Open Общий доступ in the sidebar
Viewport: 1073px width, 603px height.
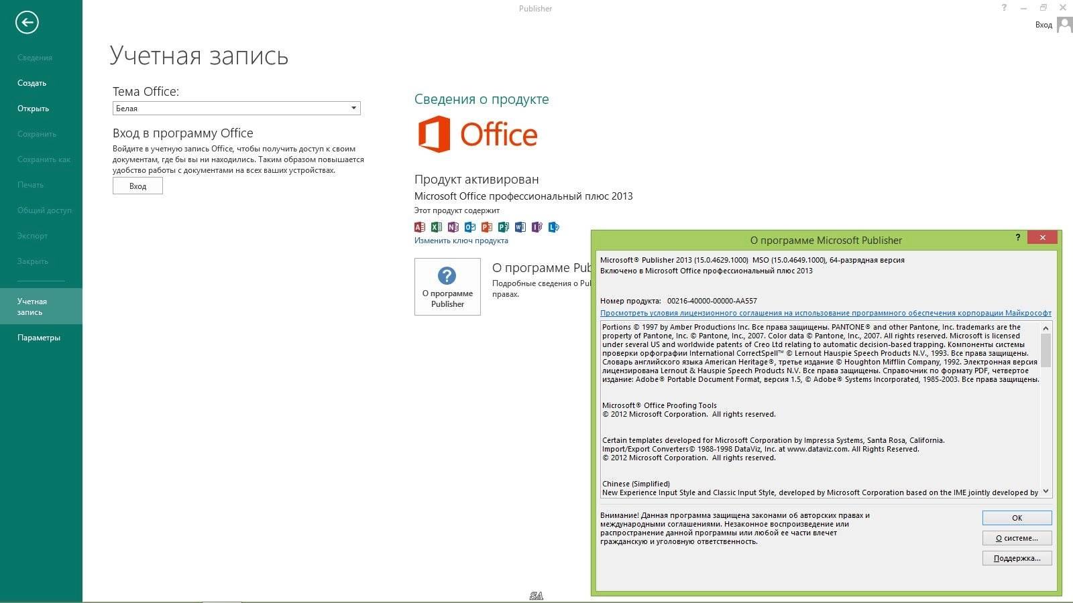(44, 210)
